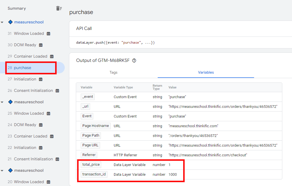Click the clear summary broom icon
Screen dimensions: 292x186
point(59,8)
